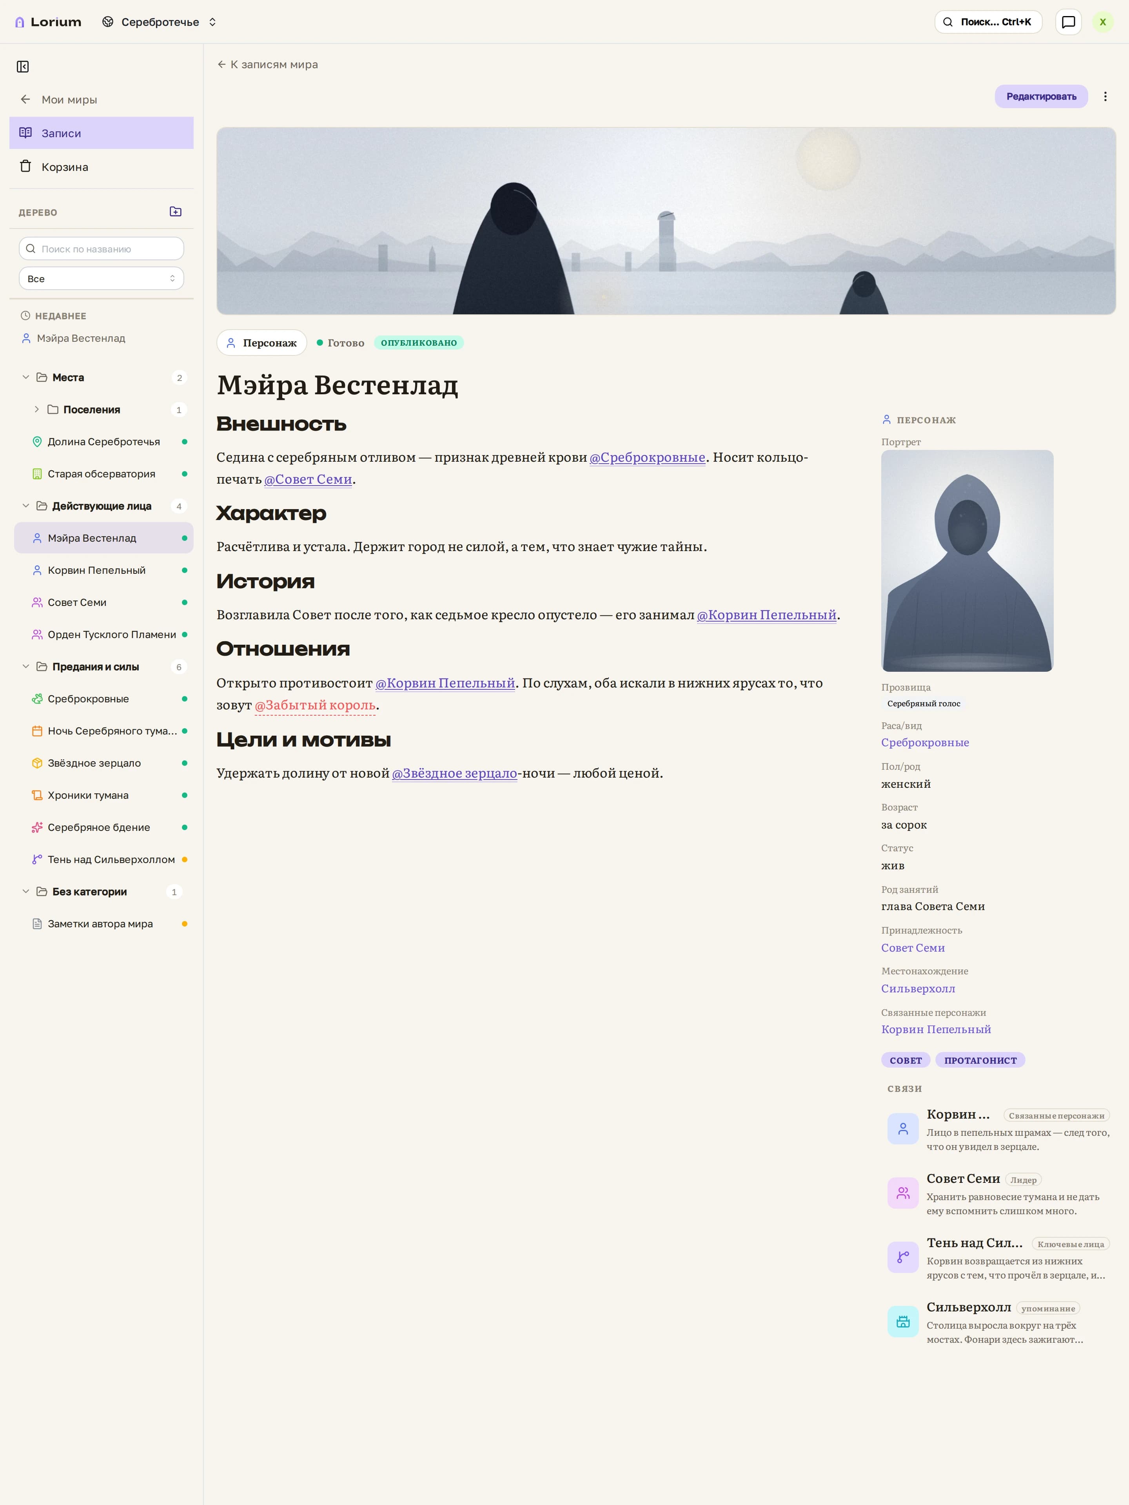1129x1505 pixels.
Task: Click the Редактировать button
Action: click(1041, 97)
